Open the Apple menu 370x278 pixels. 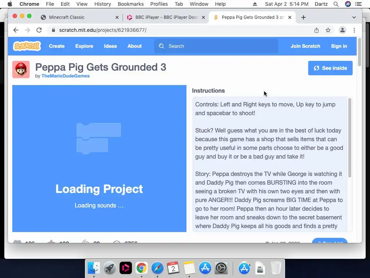click(10, 4)
